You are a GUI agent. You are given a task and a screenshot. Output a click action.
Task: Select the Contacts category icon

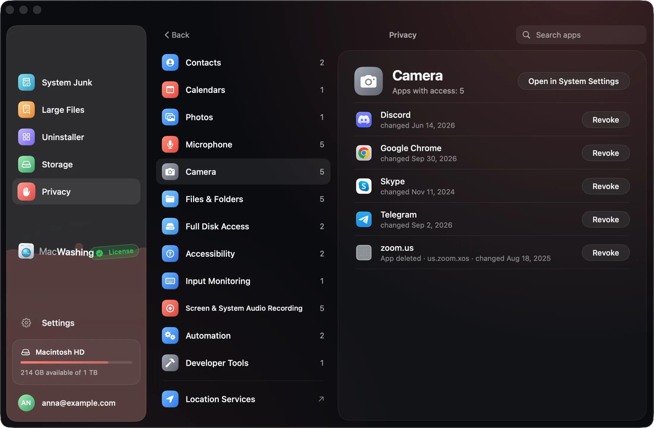170,62
